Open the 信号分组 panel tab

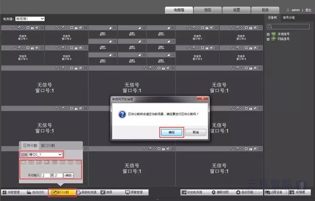click(288, 17)
